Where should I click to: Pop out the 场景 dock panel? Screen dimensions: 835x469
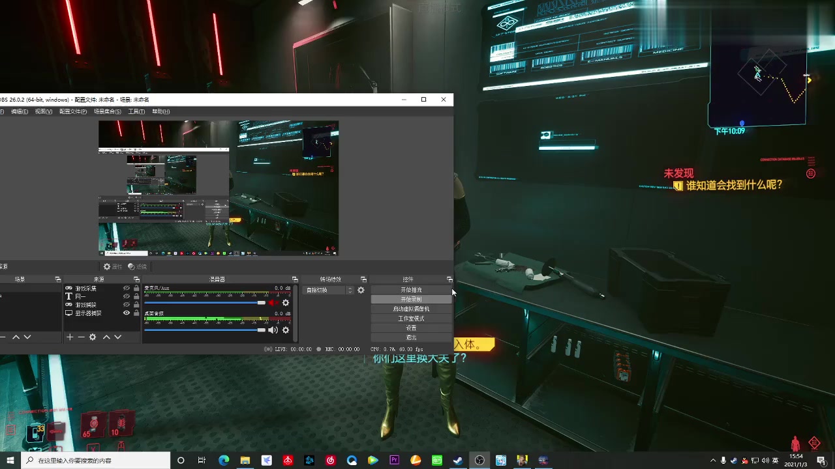[57, 279]
